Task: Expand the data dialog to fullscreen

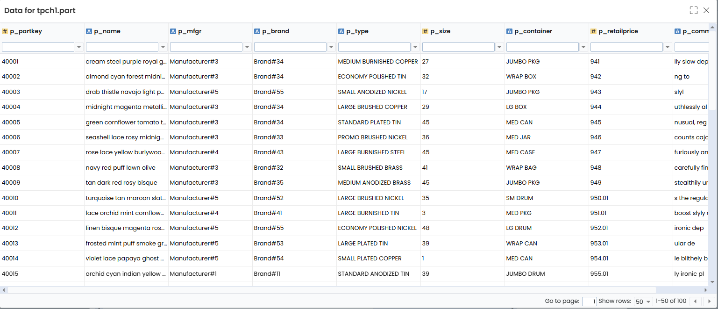Action: [693, 10]
